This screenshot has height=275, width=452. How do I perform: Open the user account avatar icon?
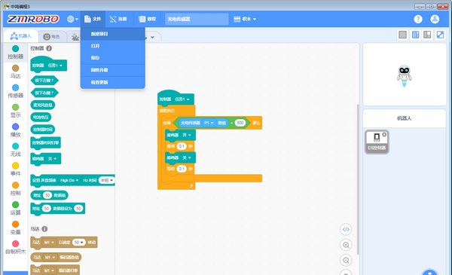pyautogui.click(x=435, y=19)
